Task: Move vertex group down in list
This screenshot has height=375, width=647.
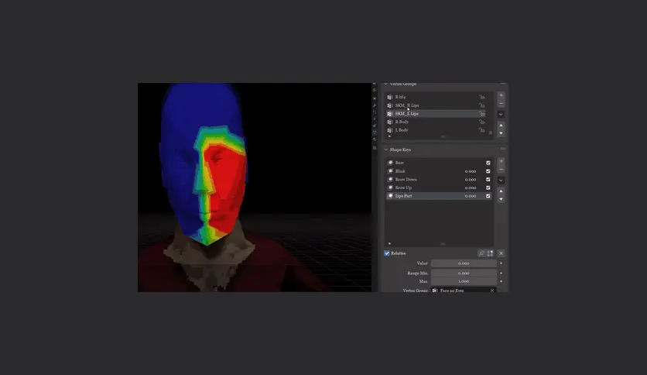Action: pos(501,133)
